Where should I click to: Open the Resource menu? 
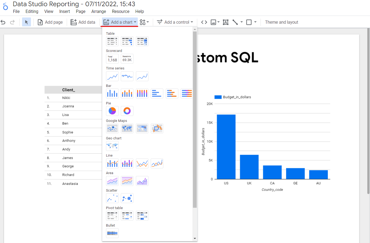click(x=121, y=11)
